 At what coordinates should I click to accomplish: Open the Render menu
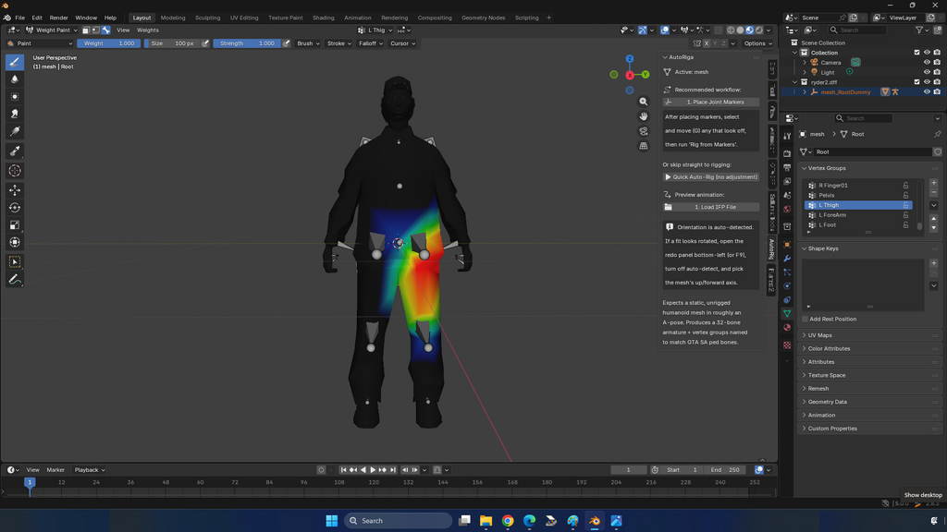58,18
